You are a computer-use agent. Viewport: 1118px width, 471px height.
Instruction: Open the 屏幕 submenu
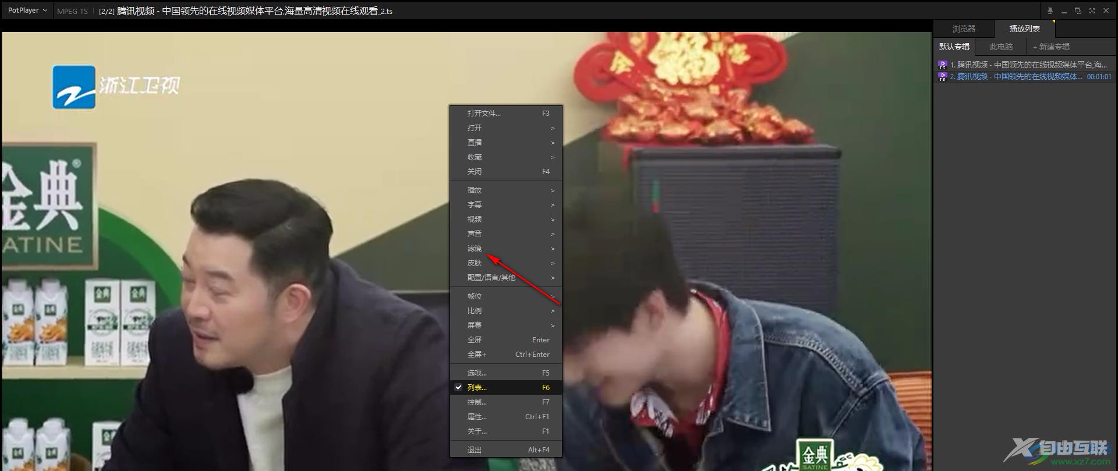point(505,325)
